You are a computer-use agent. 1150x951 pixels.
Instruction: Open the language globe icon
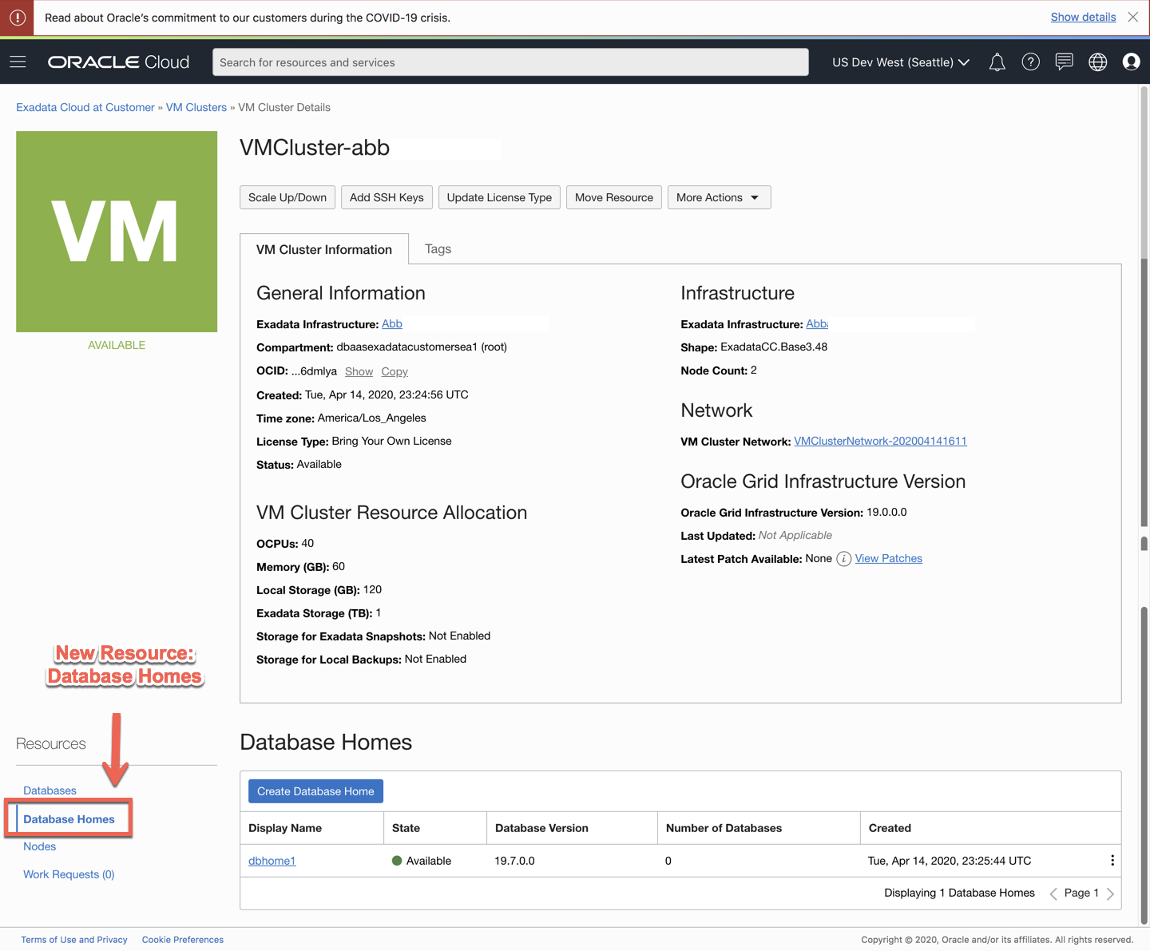[1098, 62]
